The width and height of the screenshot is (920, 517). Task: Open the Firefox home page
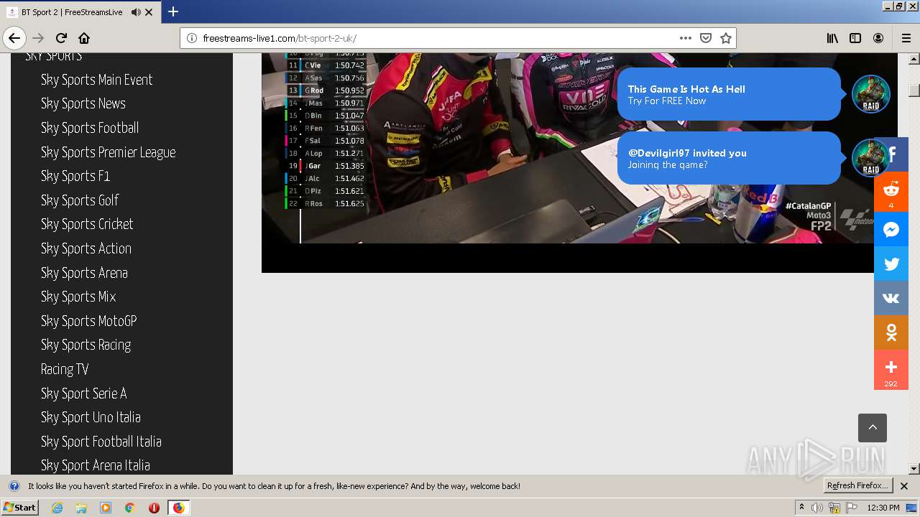[84, 38]
